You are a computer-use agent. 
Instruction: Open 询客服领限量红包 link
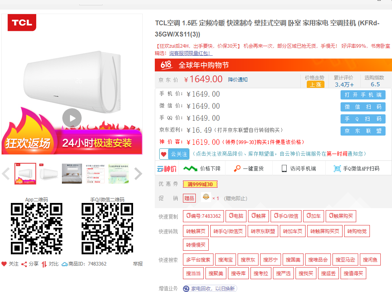tap(191, 53)
